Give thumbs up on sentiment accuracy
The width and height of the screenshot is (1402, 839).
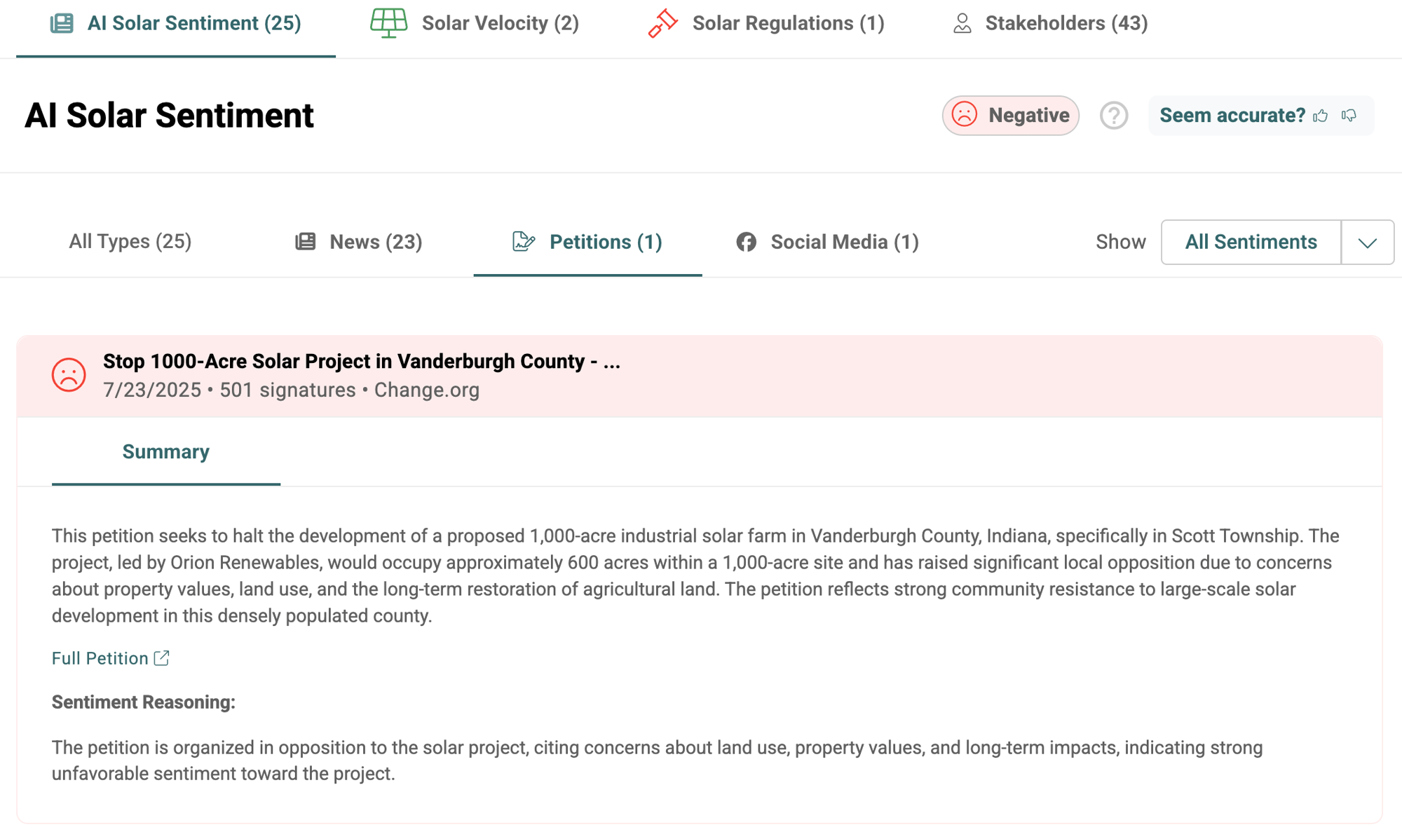coord(1321,115)
